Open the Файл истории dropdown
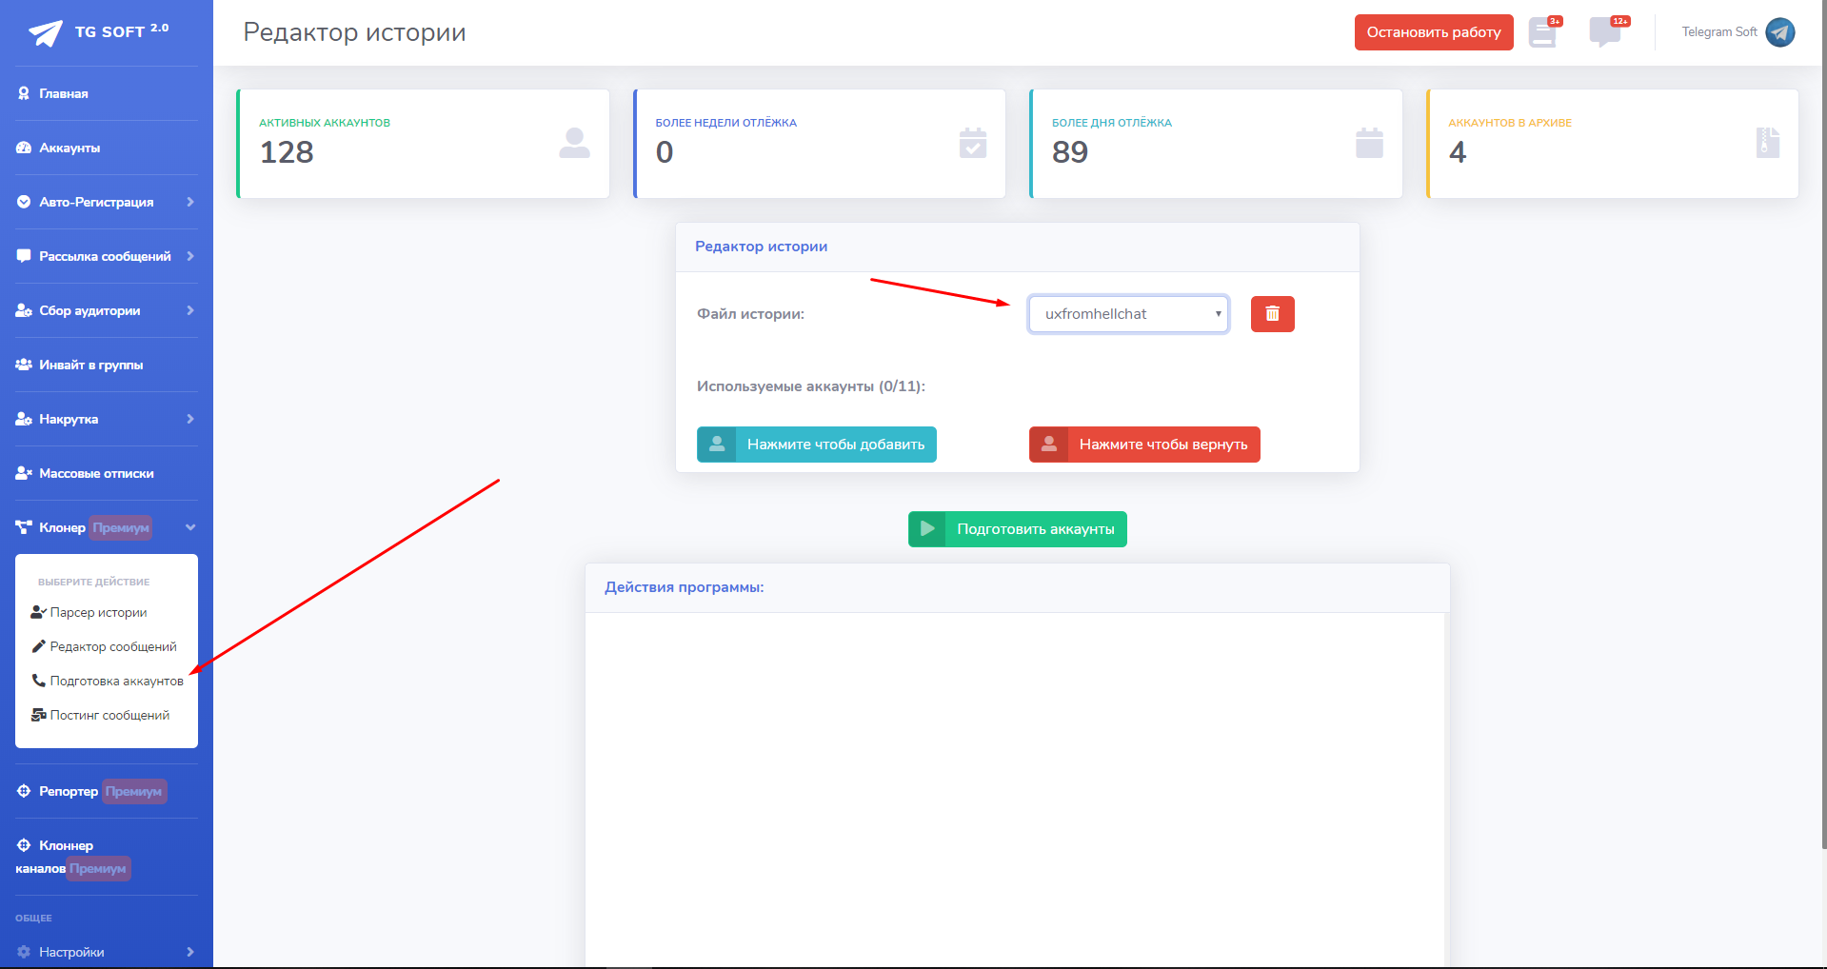The image size is (1827, 969). click(1128, 314)
